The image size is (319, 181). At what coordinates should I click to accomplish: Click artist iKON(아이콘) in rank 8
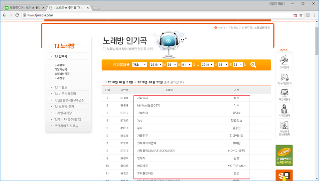coord(236,151)
